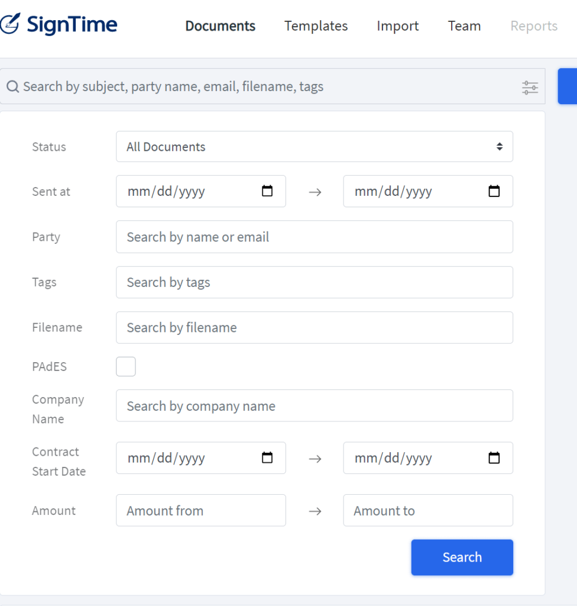The width and height of the screenshot is (577, 606).
Task: Open calendar picker for Sent at start date
Action: (267, 191)
